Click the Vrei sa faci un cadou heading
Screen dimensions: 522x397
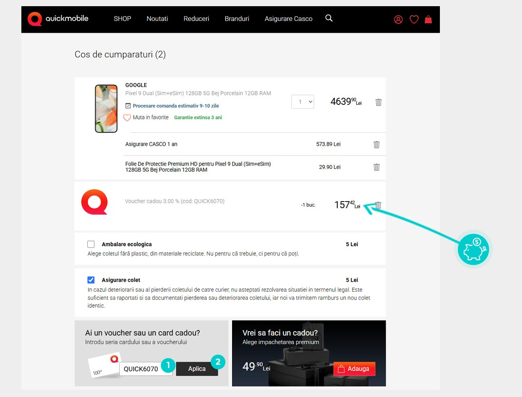pyautogui.click(x=280, y=333)
